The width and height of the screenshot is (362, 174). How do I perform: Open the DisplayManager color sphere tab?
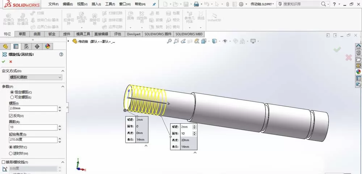[47, 46]
